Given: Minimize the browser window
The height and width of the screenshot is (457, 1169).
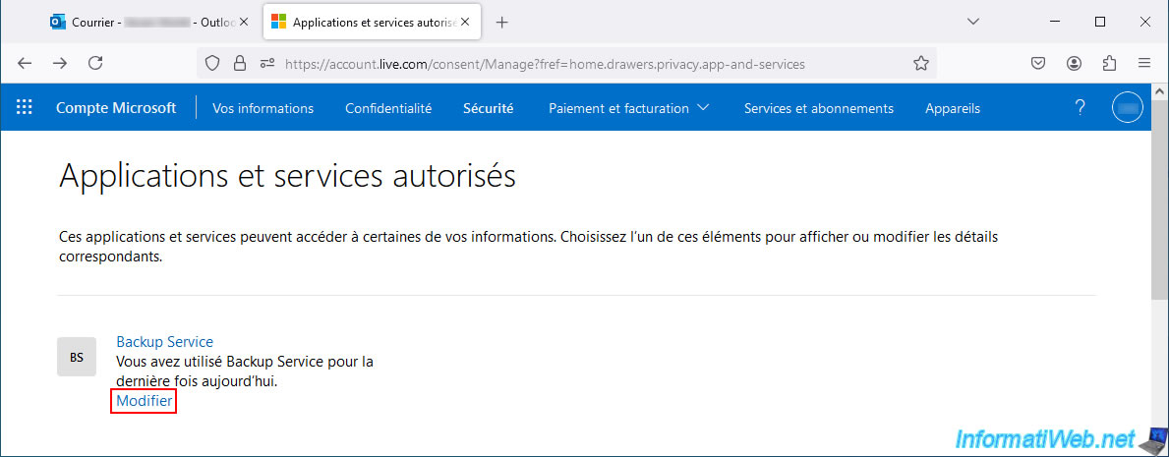Looking at the screenshot, I should pyautogui.click(x=1055, y=23).
